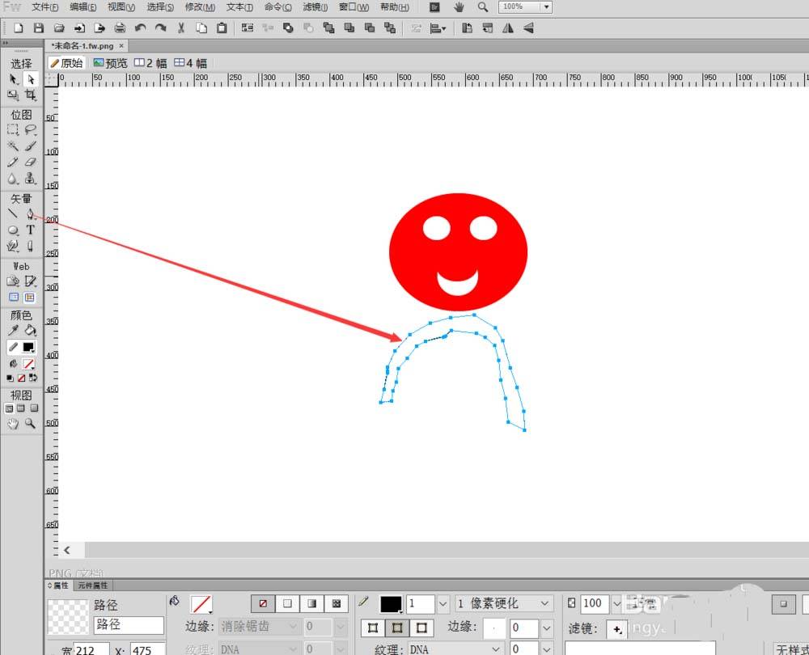Open the 100% zoom level dropdown
This screenshot has width=809, height=655.
tap(546, 7)
